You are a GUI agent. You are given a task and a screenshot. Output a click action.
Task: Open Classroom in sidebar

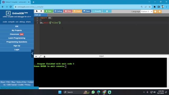coord(17,34)
